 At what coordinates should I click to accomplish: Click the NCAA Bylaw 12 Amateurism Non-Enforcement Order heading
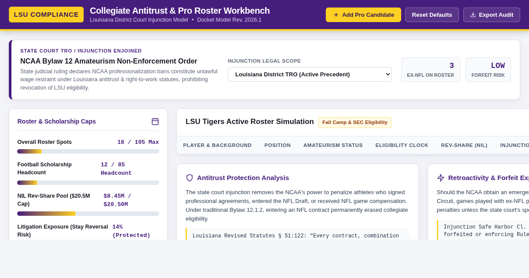click(109, 61)
